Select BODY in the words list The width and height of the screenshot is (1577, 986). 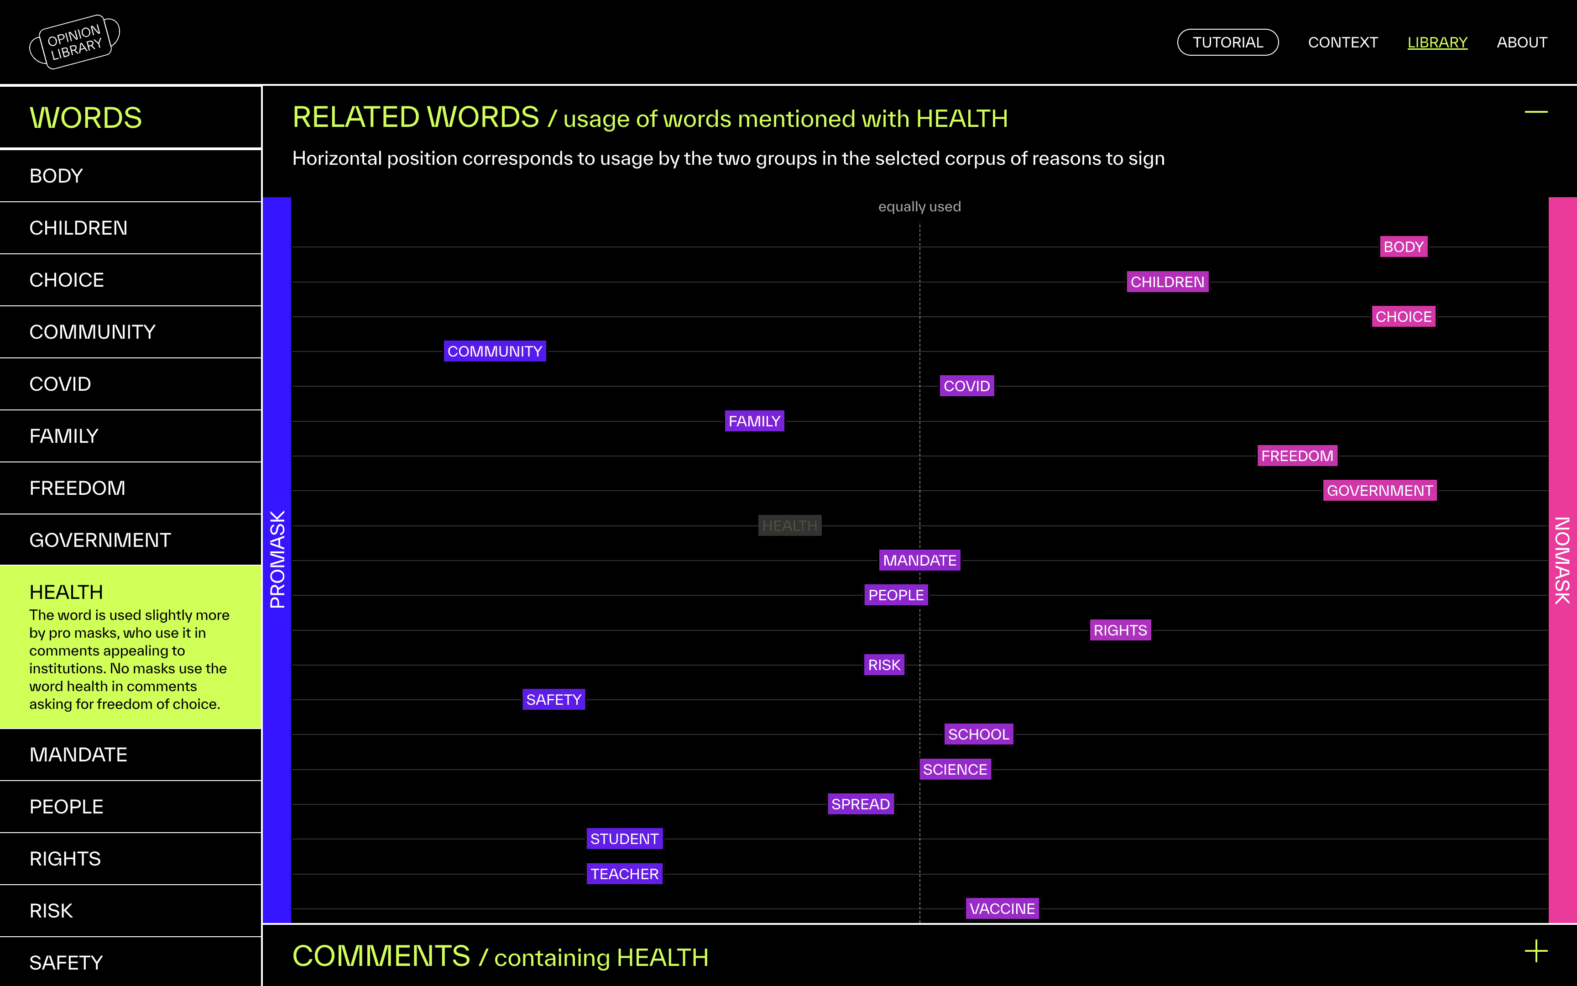[x=56, y=176]
